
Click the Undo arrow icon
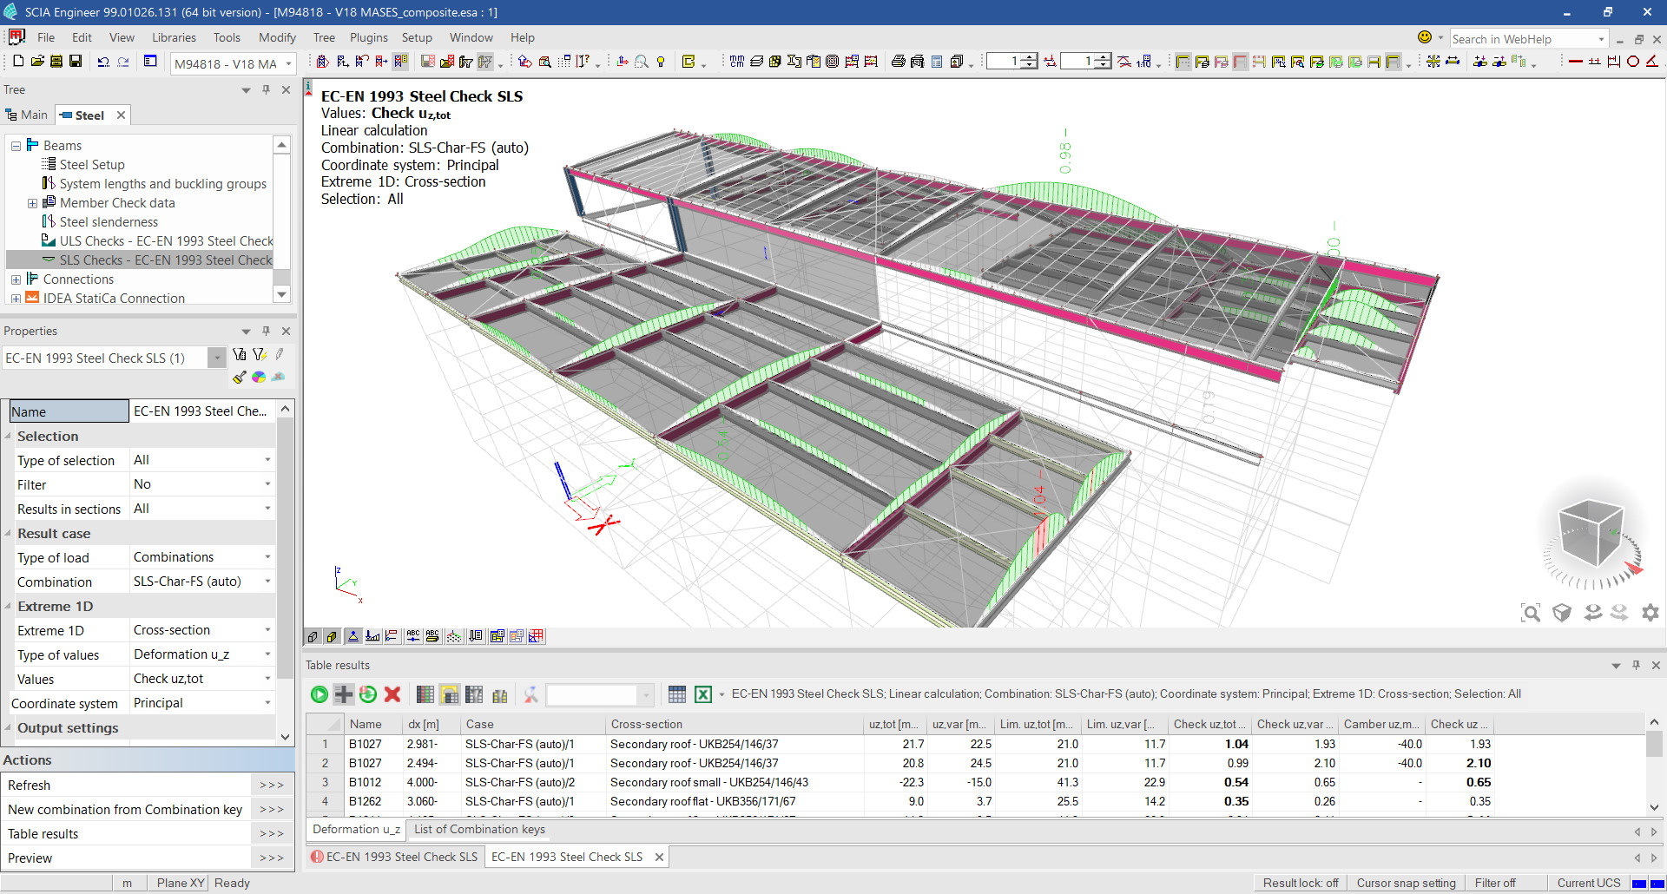pyautogui.click(x=103, y=62)
